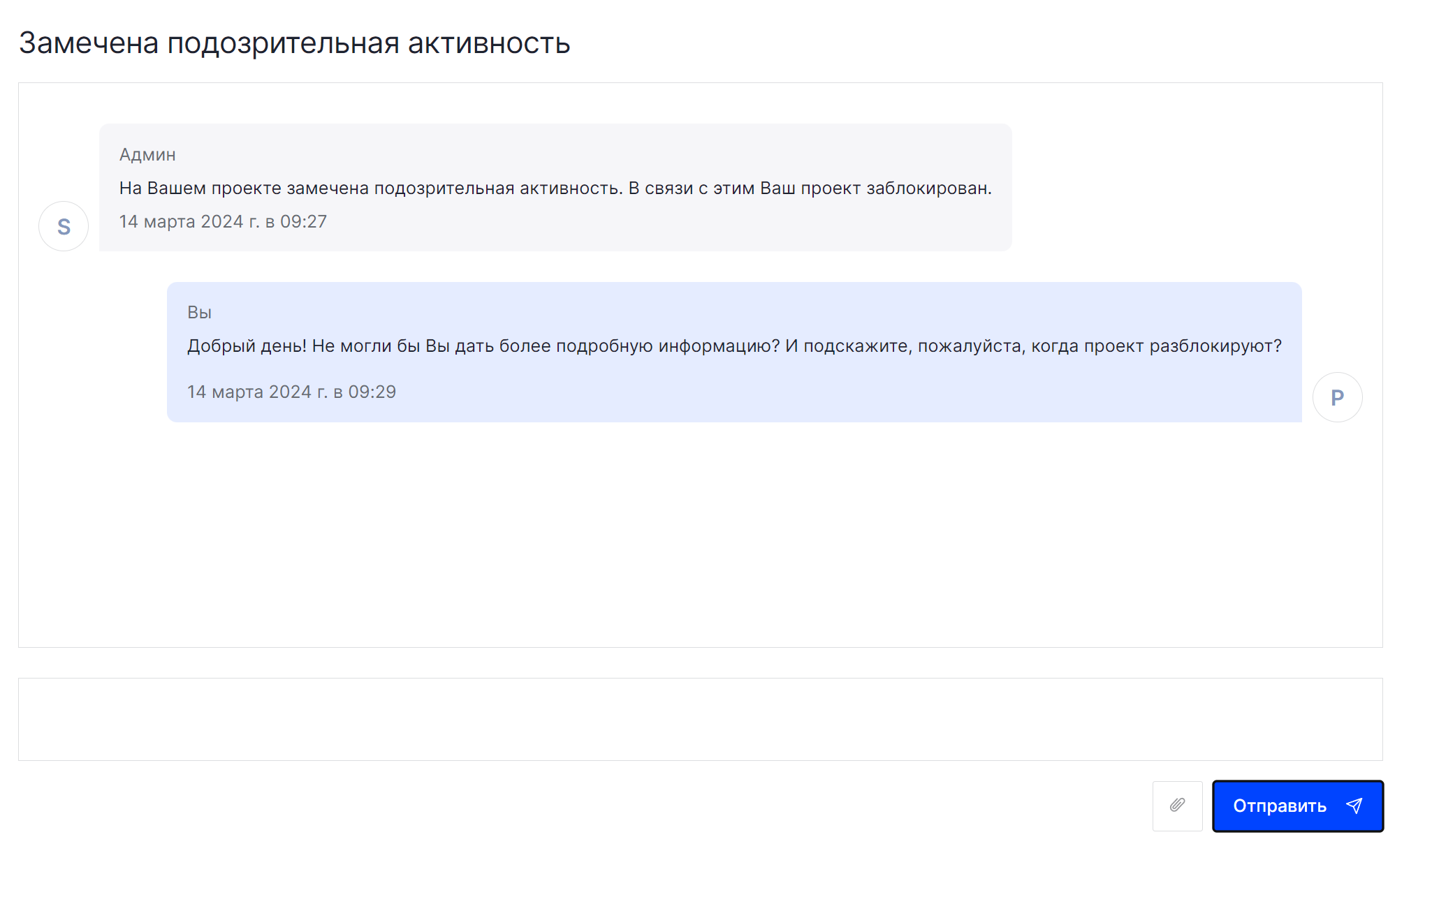Click your avatar with letter P
The height and width of the screenshot is (904, 1432).
pos(1337,397)
